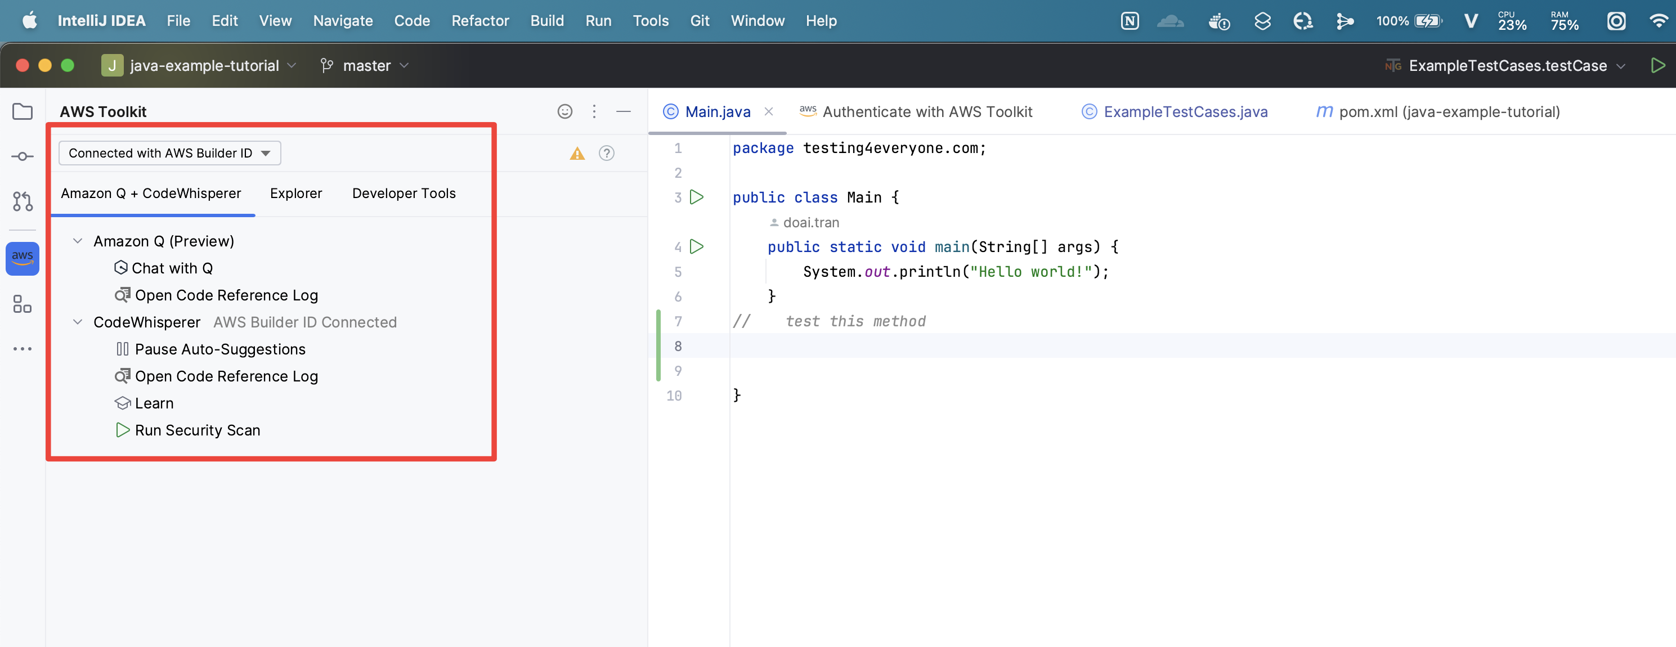The height and width of the screenshot is (647, 1676).
Task: Open the run configuration dropdown
Action: click(x=1505, y=66)
